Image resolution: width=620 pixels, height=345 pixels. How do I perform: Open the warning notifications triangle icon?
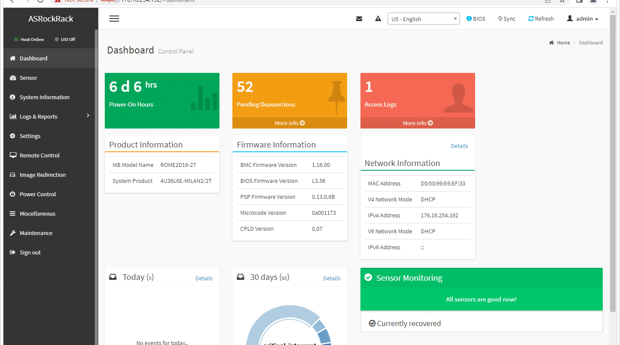[378, 19]
